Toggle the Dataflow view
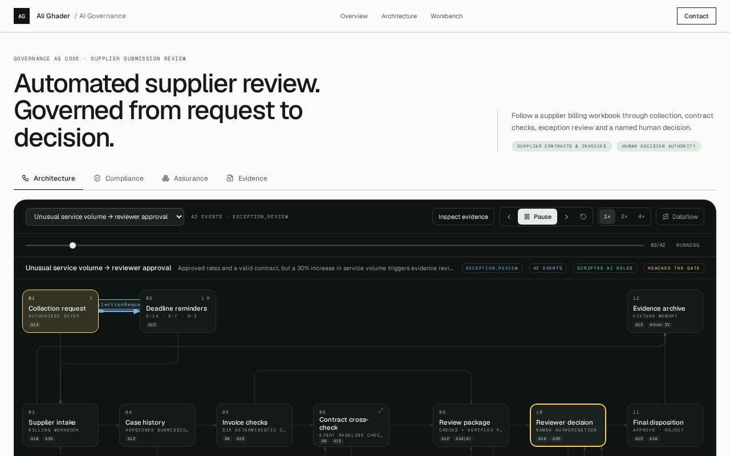Image resolution: width=730 pixels, height=456 pixels. pyautogui.click(x=680, y=217)
